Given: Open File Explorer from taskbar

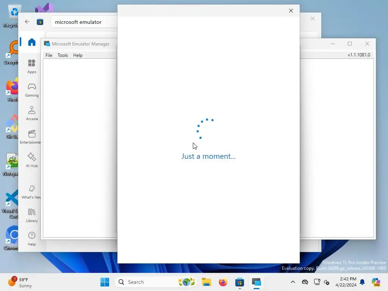Looking at the screenshot, I should (207, 282).
